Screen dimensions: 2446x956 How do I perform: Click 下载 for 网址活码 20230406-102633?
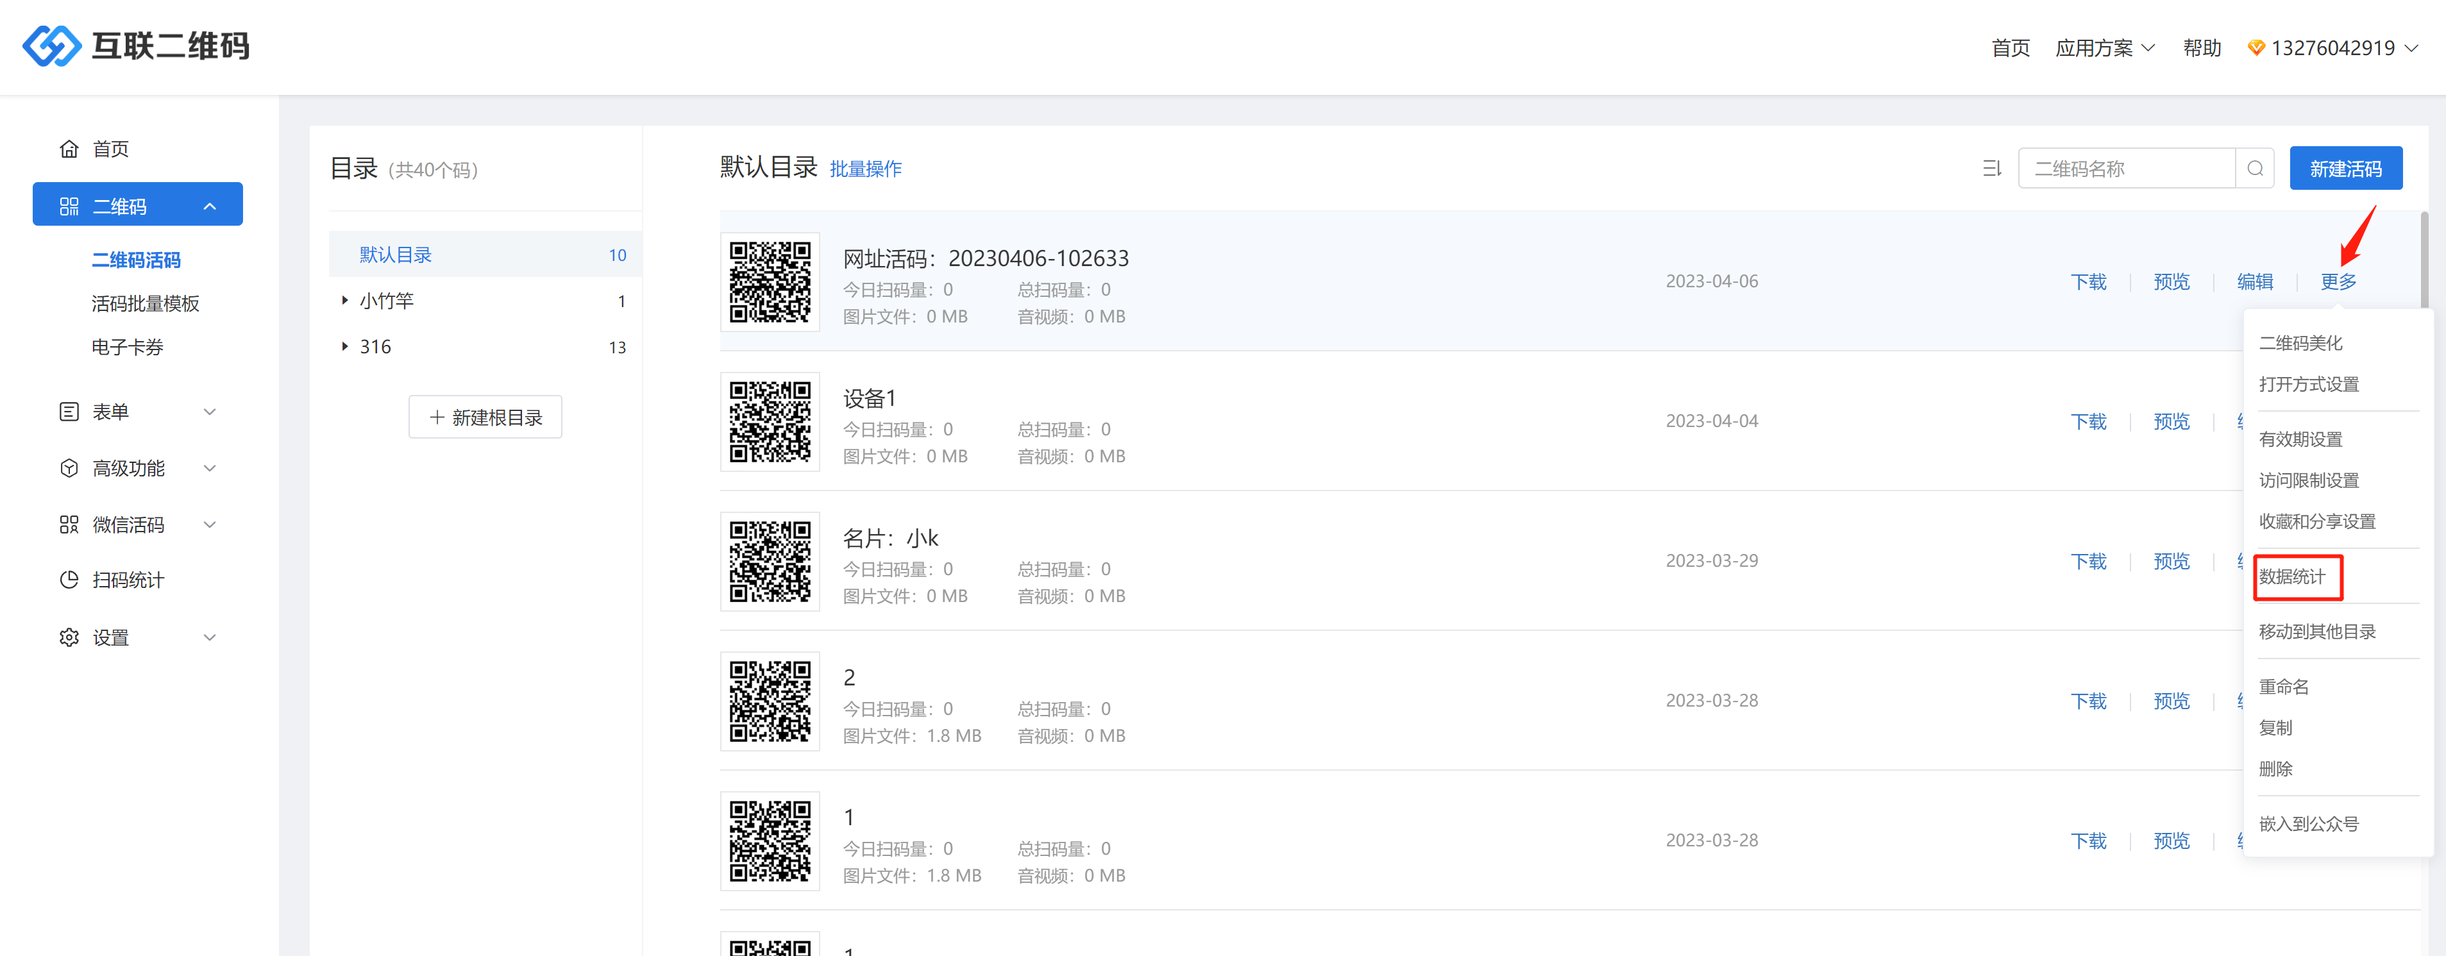pyautogui.click(x=2088, y=282)
